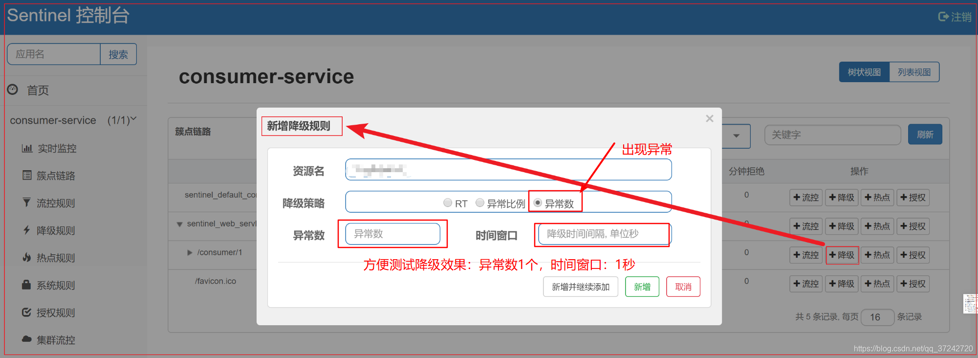Focus the 应用名 search field
Viewport: 978px width, 358px height.
(54, 54)
